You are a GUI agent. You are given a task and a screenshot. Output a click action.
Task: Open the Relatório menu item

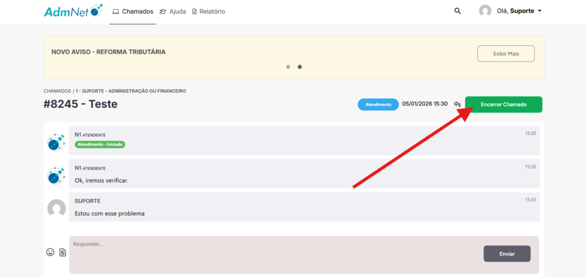coord(208,11)
